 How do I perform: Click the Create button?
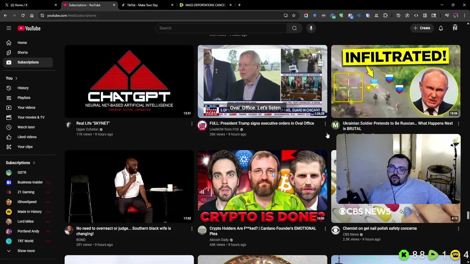point(422,28)
